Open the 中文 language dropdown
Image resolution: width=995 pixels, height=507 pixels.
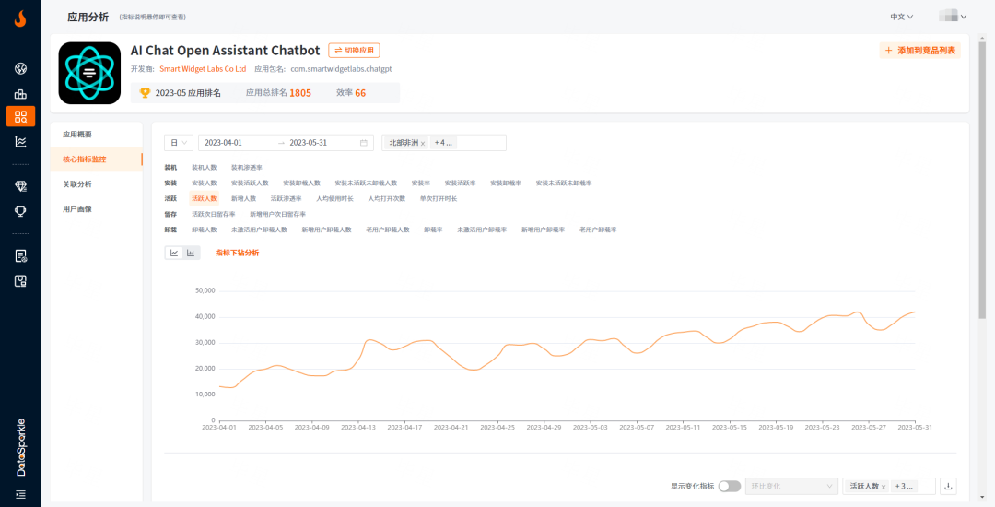pos(901,17)
